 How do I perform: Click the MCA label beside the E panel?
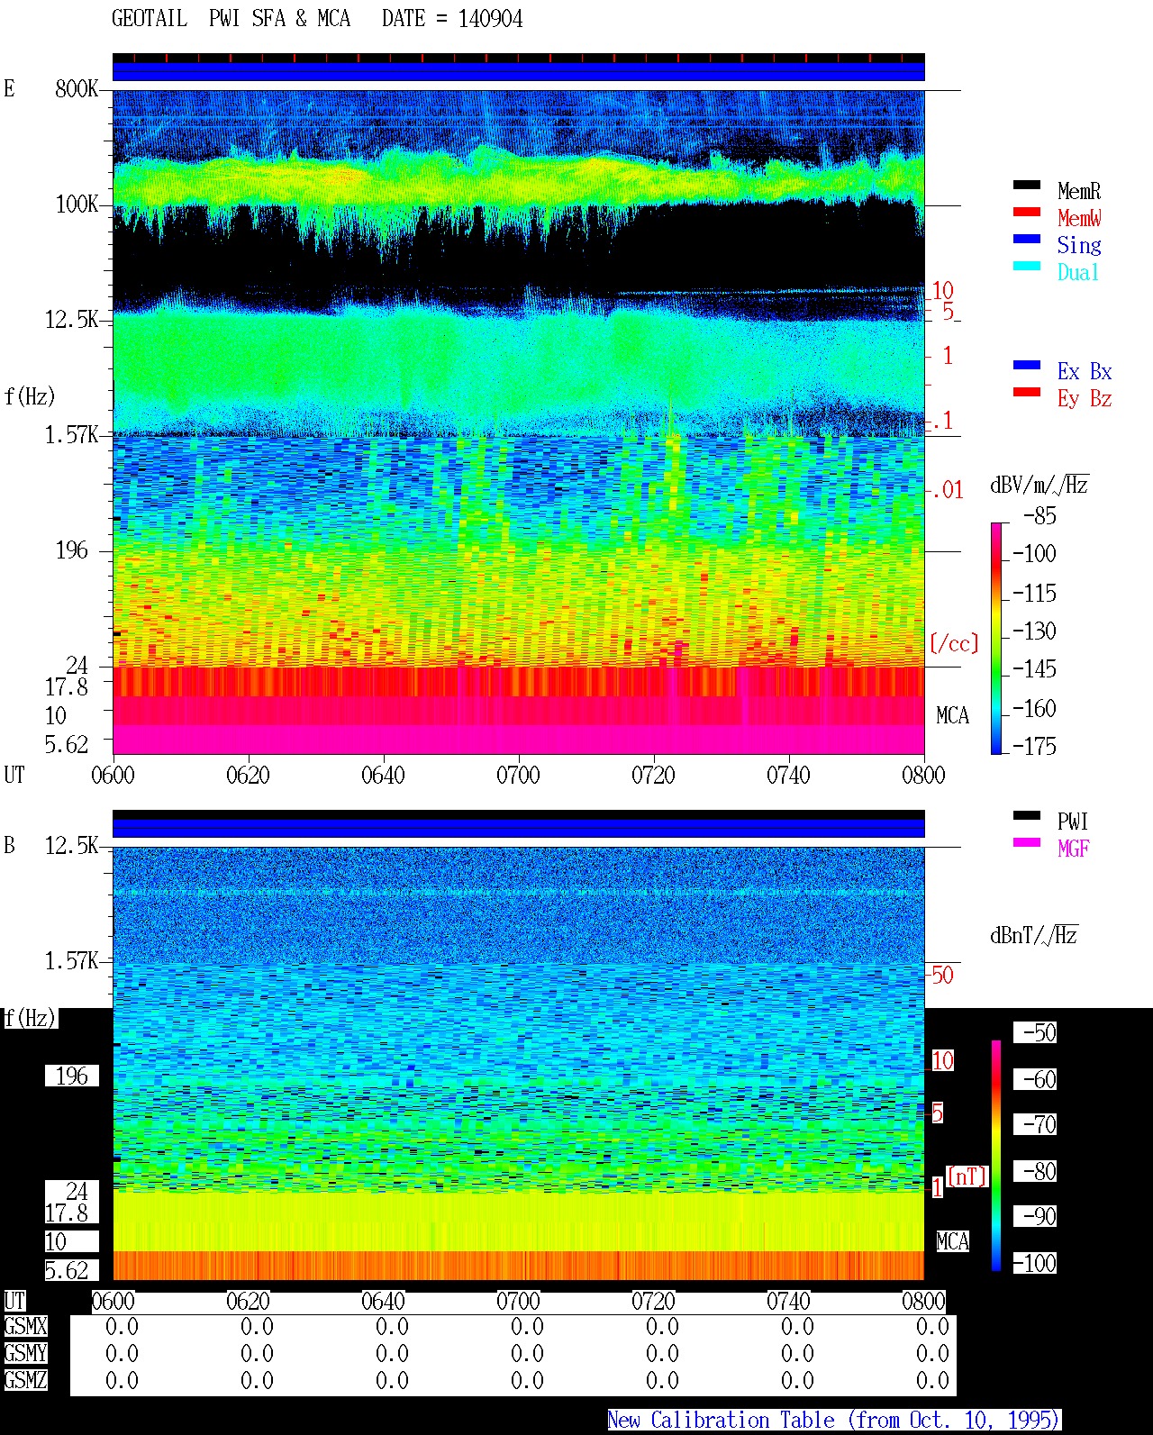pyautogui.click(x=952, y=715)
